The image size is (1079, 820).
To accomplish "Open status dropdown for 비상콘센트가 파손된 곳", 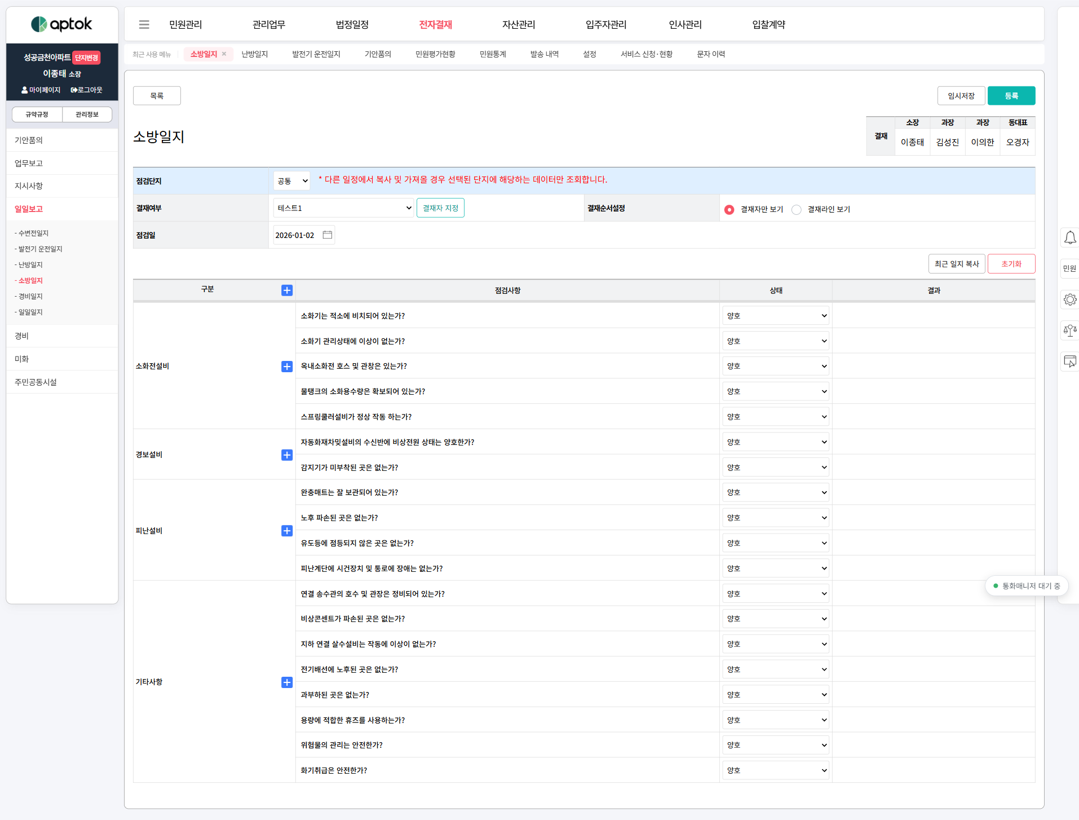I will (776, 619).
